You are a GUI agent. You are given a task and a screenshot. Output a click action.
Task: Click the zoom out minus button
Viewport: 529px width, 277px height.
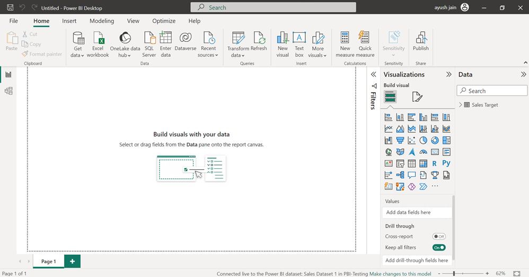tap(439, 273)
